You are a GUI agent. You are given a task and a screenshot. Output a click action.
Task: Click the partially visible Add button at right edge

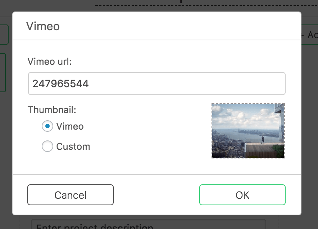click(310, 35)
